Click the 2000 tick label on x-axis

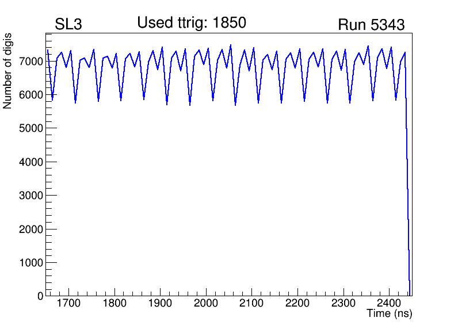[x=206, y=303]
